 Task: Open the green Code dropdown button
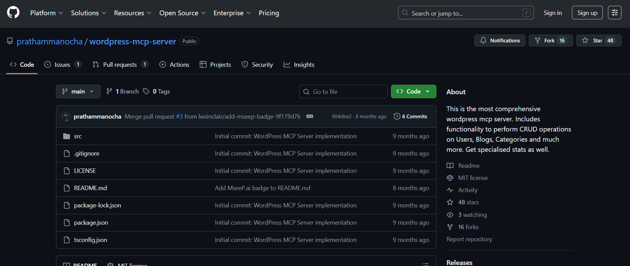tap(413, 91)
